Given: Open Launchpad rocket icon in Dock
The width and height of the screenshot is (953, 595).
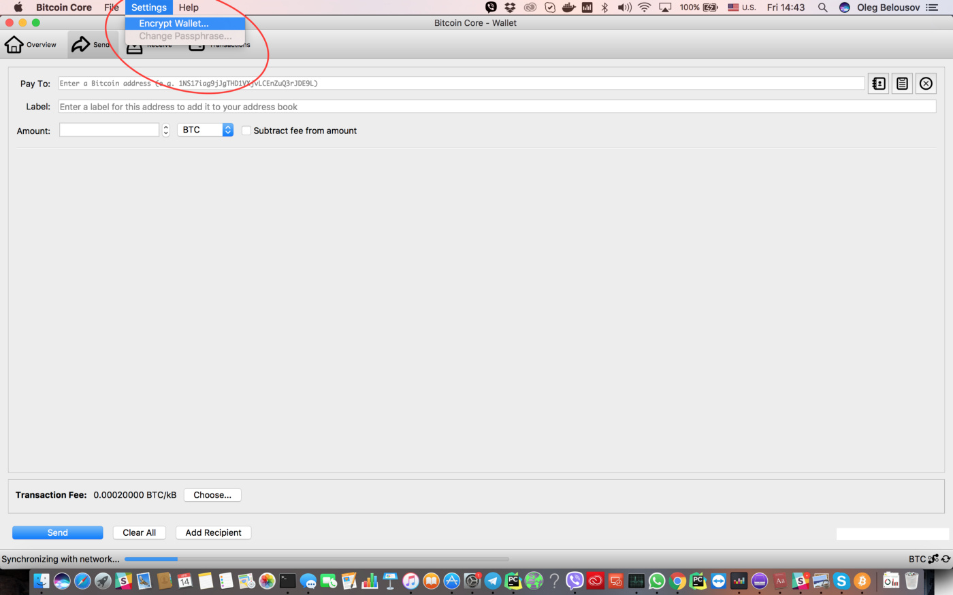Looking at the screenshot, I should point(103,581).
